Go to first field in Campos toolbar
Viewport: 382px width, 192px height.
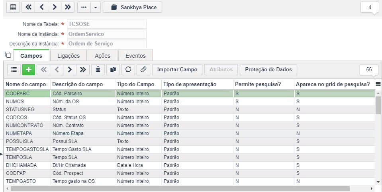coord(43,70)
